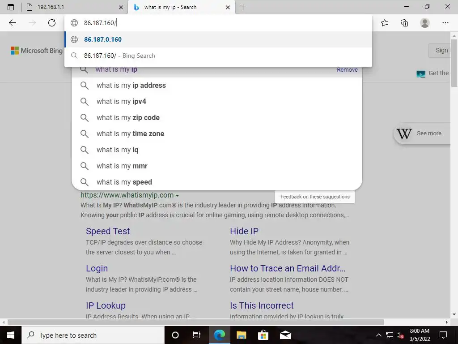The width and height of the screenshot is (458, 344).
Task: Open the browser profile avatar
Action: tap(425, 22)
